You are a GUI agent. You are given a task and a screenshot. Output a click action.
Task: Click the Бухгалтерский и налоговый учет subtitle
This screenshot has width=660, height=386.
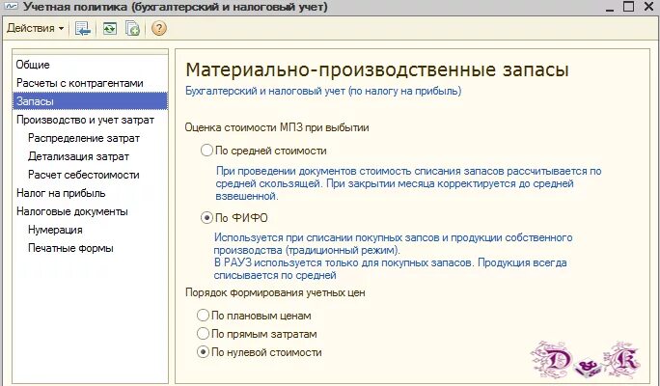[x=323, y=91]
